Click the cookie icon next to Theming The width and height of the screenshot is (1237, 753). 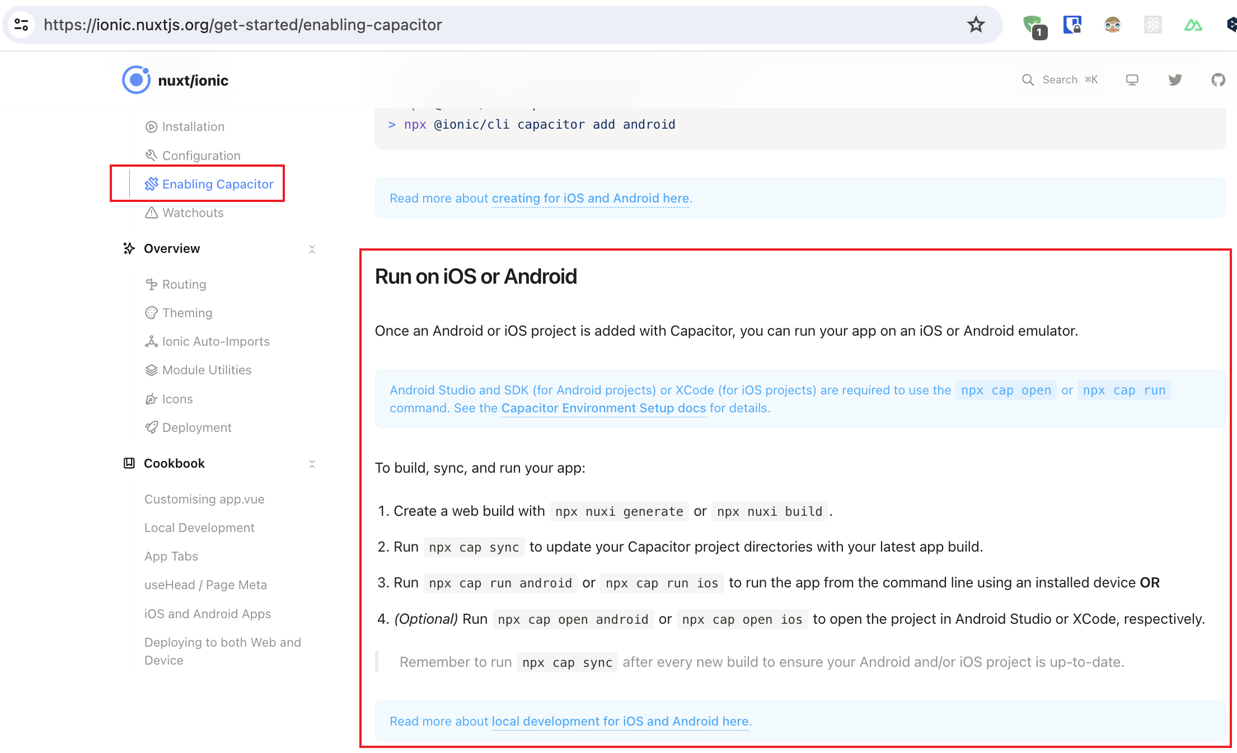click(x=151, y=313)
